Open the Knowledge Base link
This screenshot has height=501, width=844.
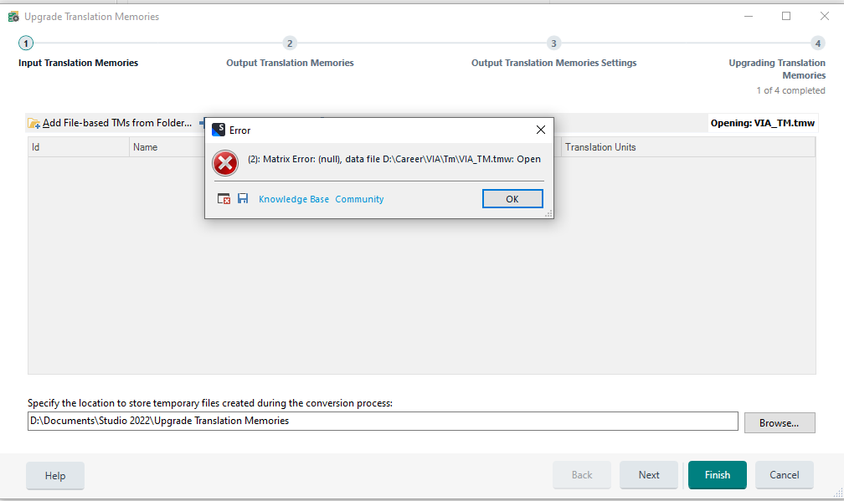(x=294, y=199)
